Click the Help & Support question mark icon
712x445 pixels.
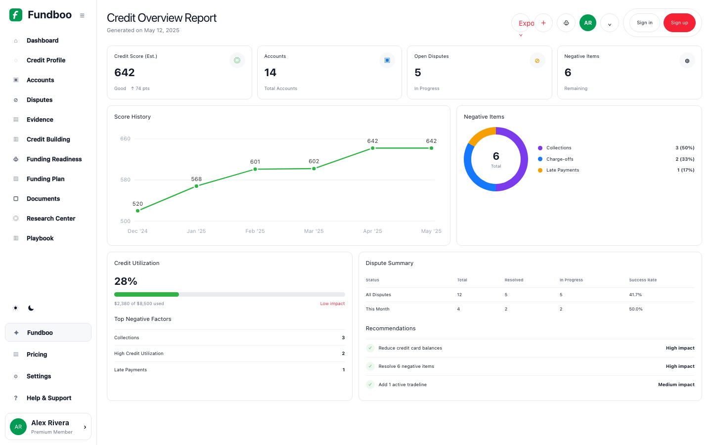click(x=16, y=398)
